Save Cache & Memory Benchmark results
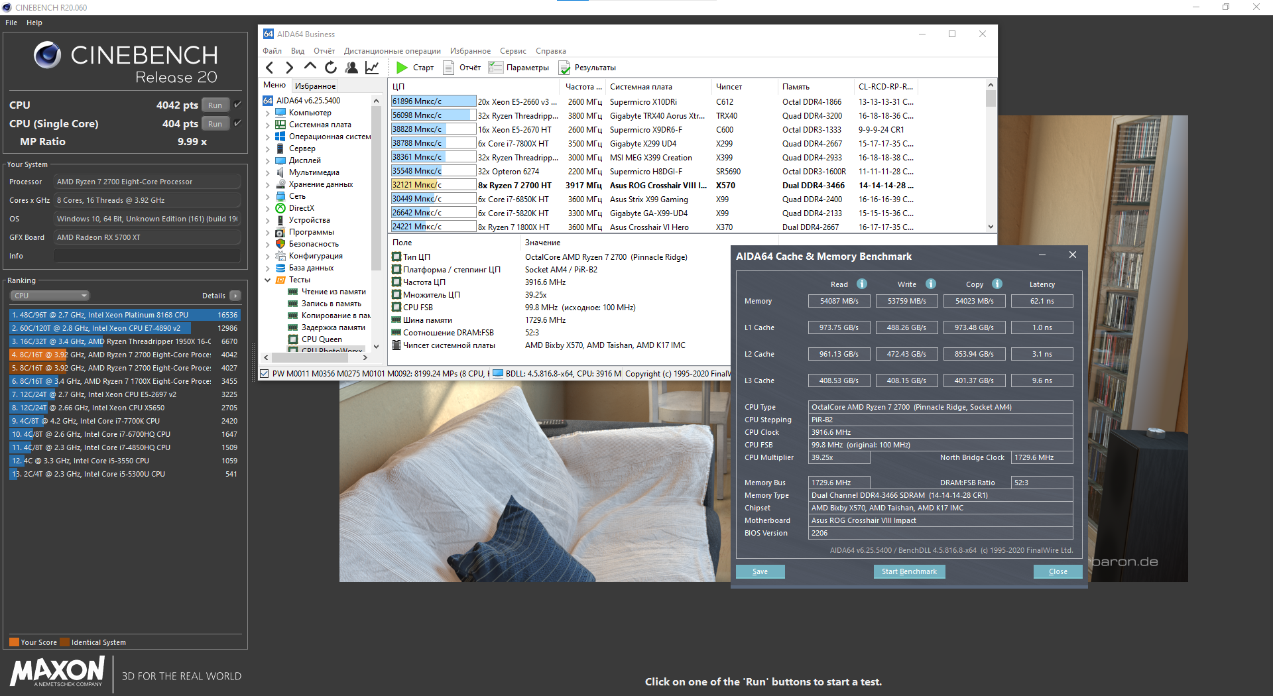This screenshot has width=1273, height=696. coord(760,571)
